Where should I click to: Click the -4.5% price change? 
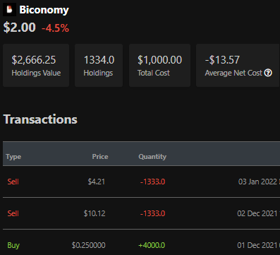click(x=56, y=28)
